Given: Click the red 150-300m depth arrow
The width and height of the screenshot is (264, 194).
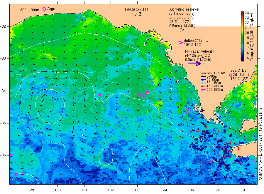Looking at the screenshot, I should (204, 86).
